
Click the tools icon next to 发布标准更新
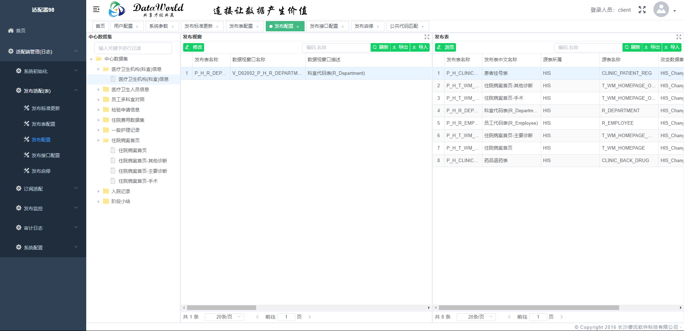pyautogui.click(x=26, y=108)
